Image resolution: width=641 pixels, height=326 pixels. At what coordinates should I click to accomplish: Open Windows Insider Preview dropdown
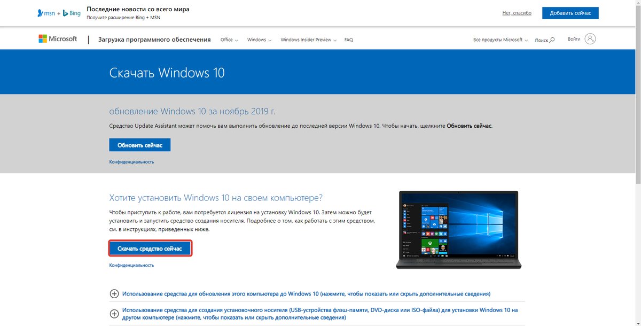(x=309, y=40)
